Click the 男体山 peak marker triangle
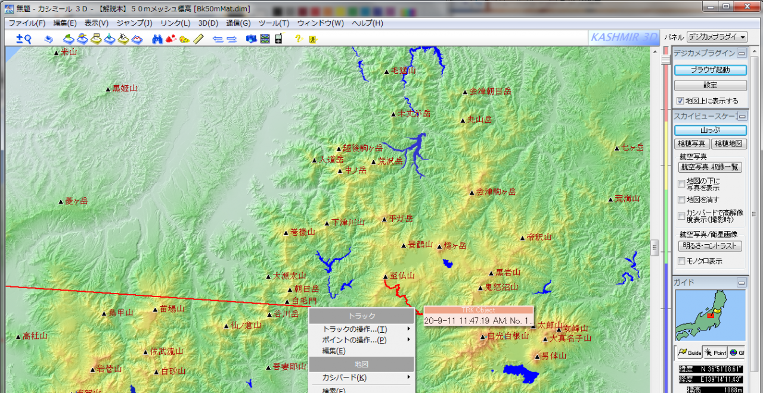Screen dimensions: 763x393 [536, 356]
